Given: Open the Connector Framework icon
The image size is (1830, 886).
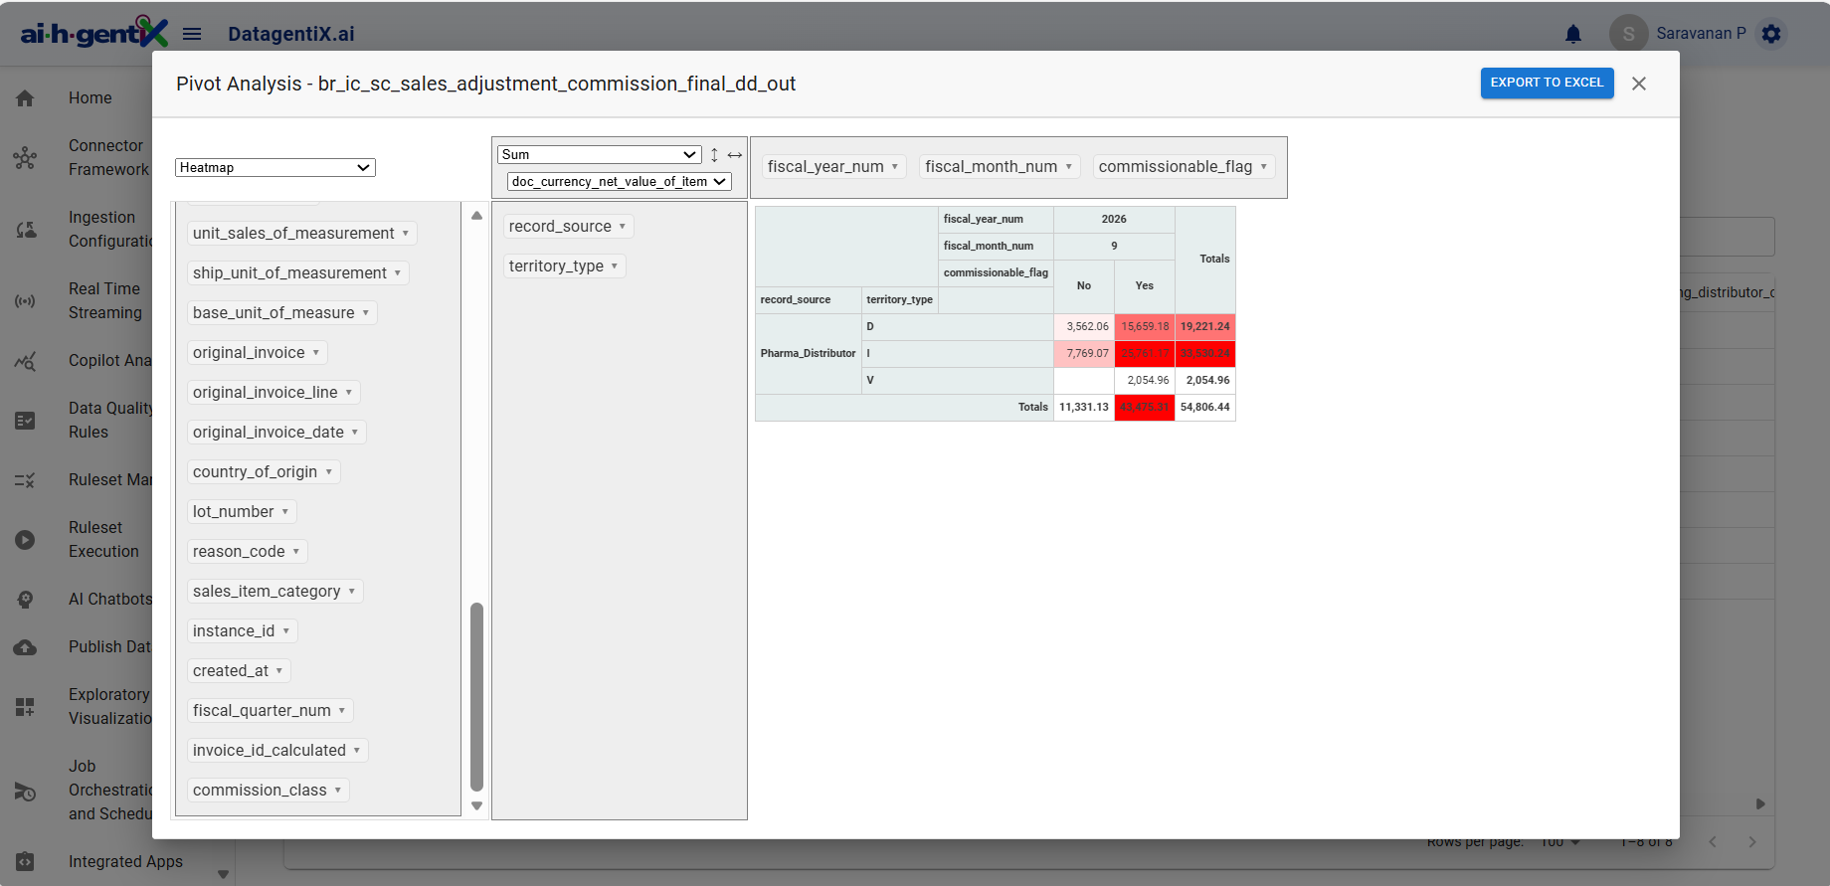Looking at the screenshot, I should tap(25, 158).
